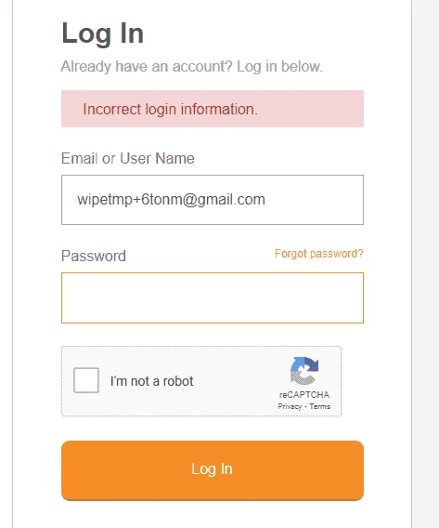Click the Forgot password? link
The image size is (439, 528).
click(318, 254)
